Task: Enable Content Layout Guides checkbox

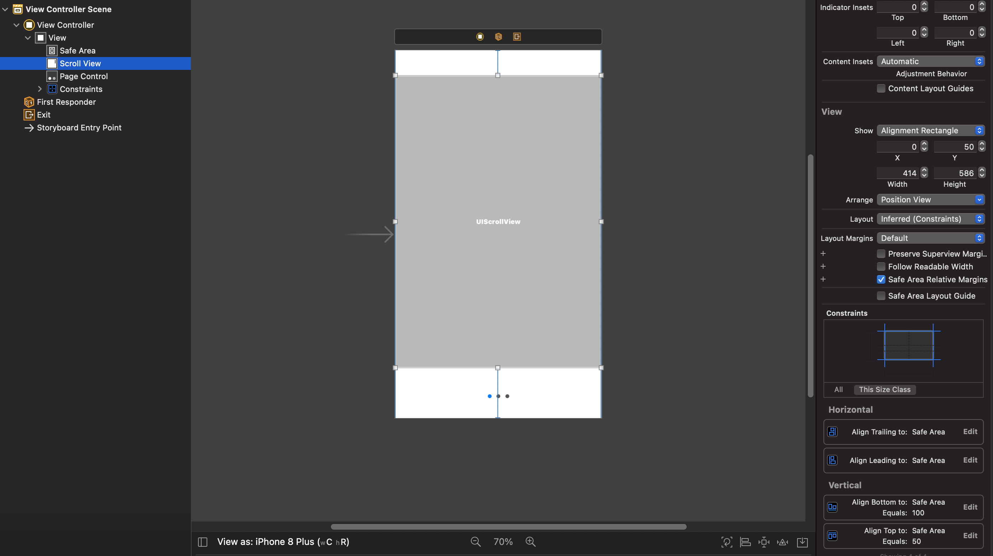Action: pos(881,88)
